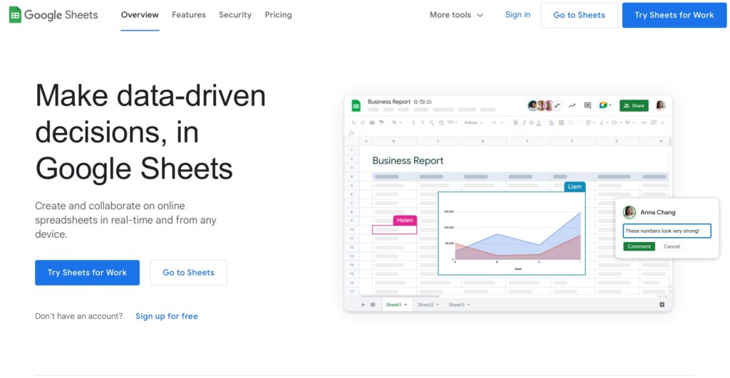Viewport: 730px width, 378px height.
Task: Switch to the Sheet3 tab
Action: point(459,305)
